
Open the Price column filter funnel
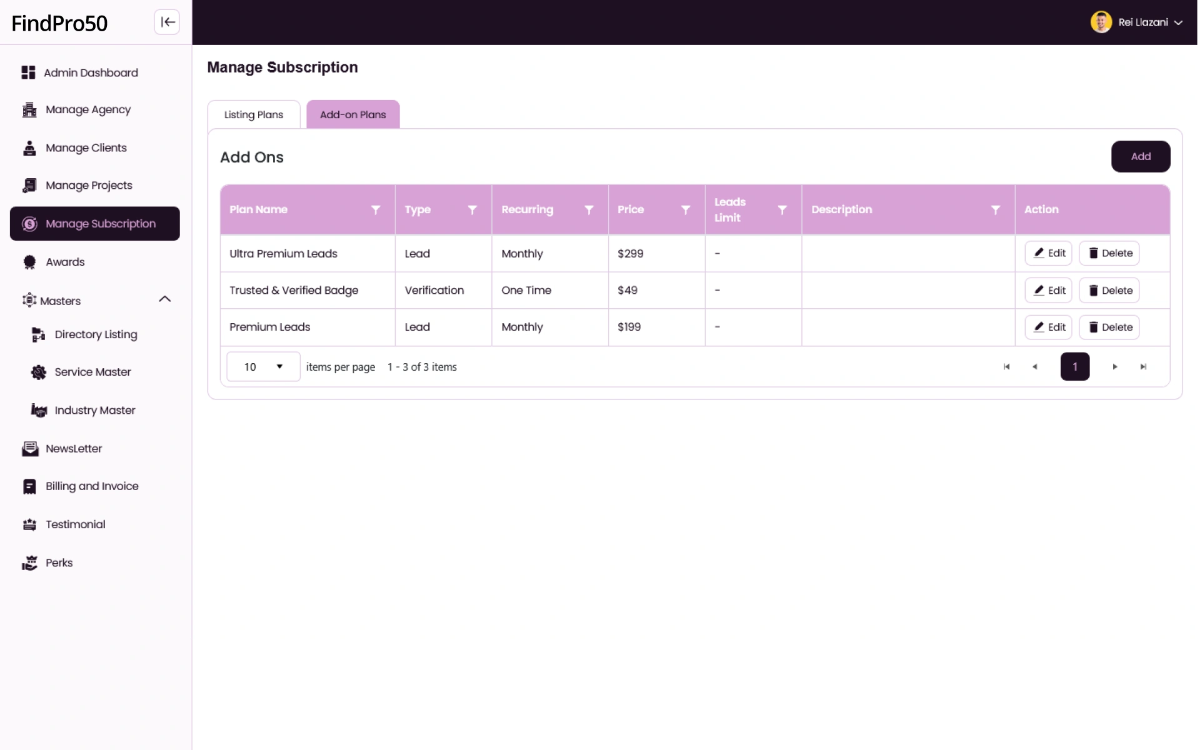[686, 210]
